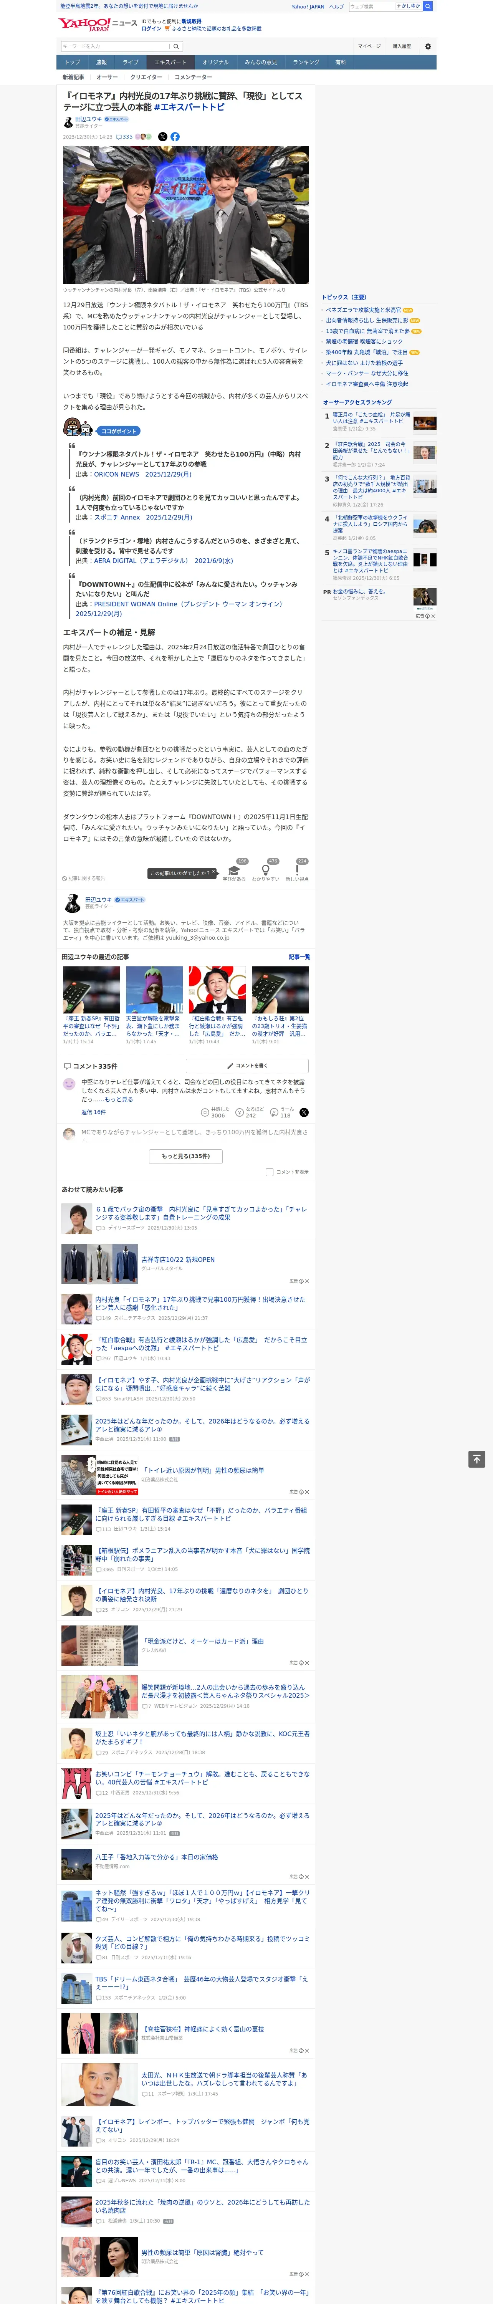Viewport: 493px width, 2304px height.
Task: Click the 共感した reaction on first comment
Action: 215,1113
